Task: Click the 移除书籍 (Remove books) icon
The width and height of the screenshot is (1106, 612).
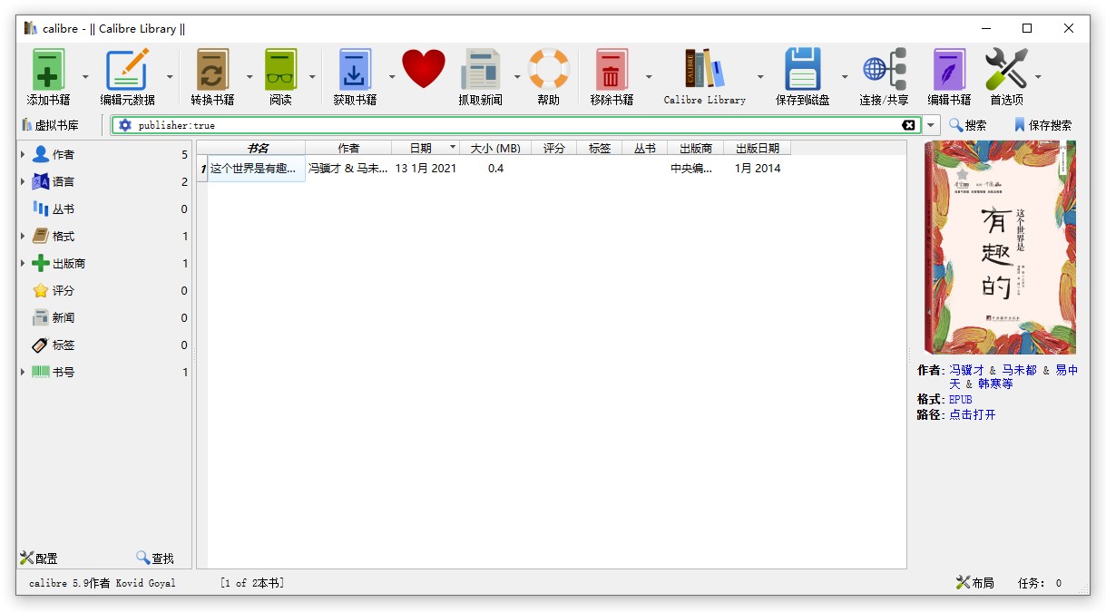Action: coord(612,70)
